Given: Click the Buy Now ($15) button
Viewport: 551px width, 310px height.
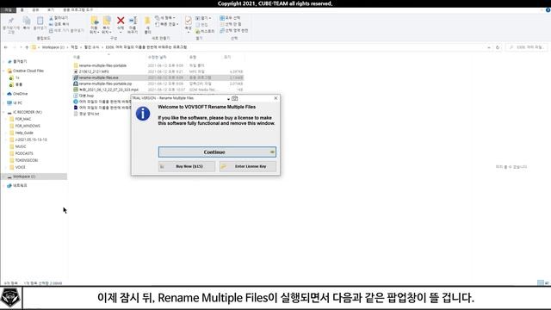Looking at the screenshot, I should 187,166.
